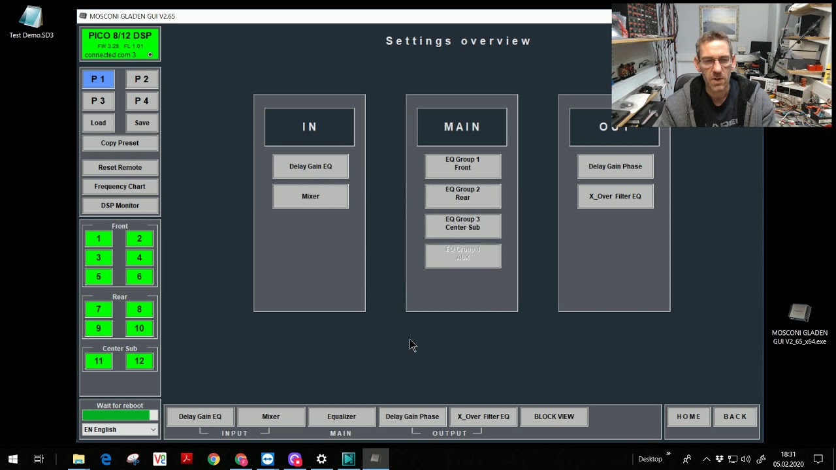
Task: Switch to Mixer tab in bottom bar
Action: point(270,416)
